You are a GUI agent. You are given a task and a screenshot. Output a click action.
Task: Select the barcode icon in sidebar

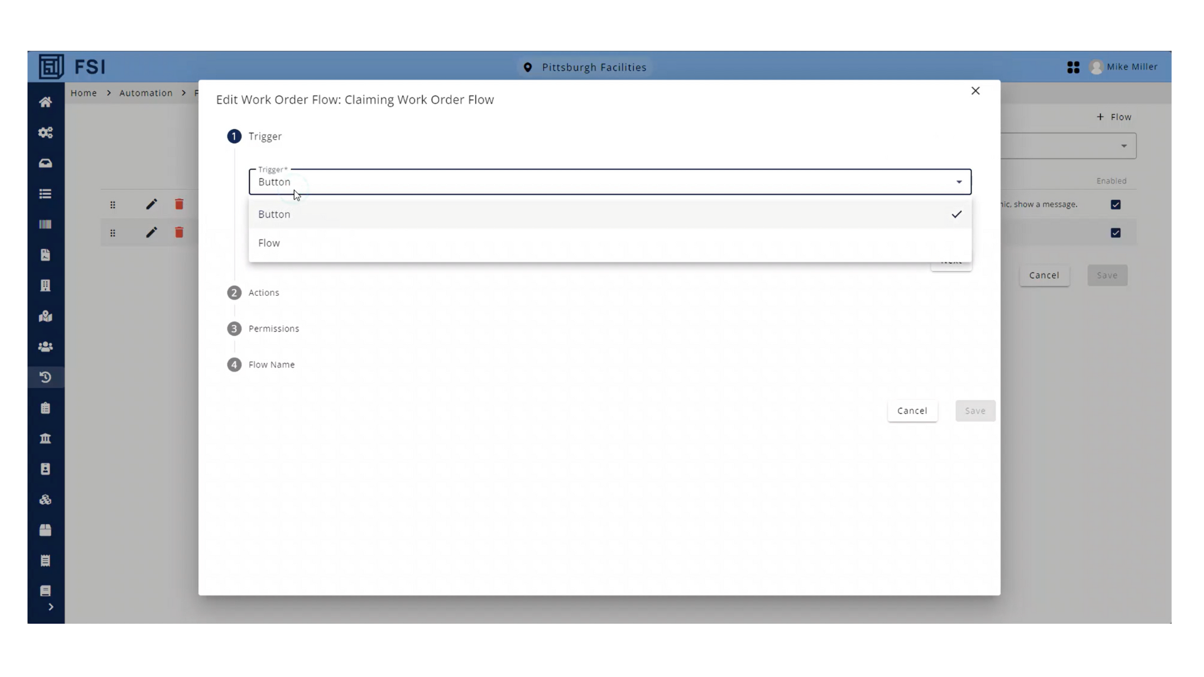click(x=45, y=224)
